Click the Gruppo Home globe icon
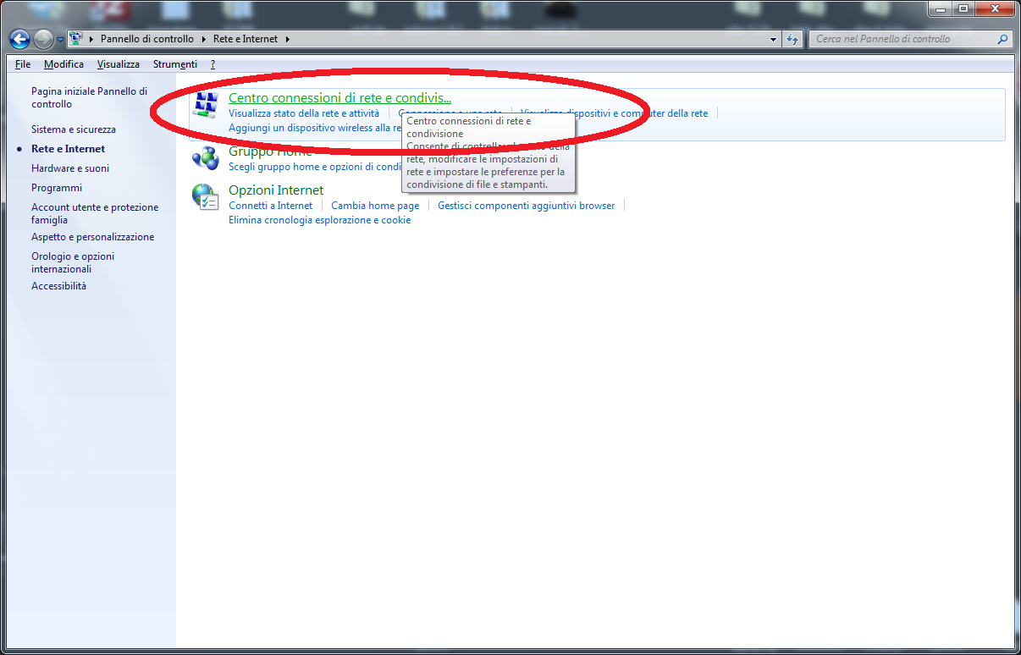 pos(204,157)
